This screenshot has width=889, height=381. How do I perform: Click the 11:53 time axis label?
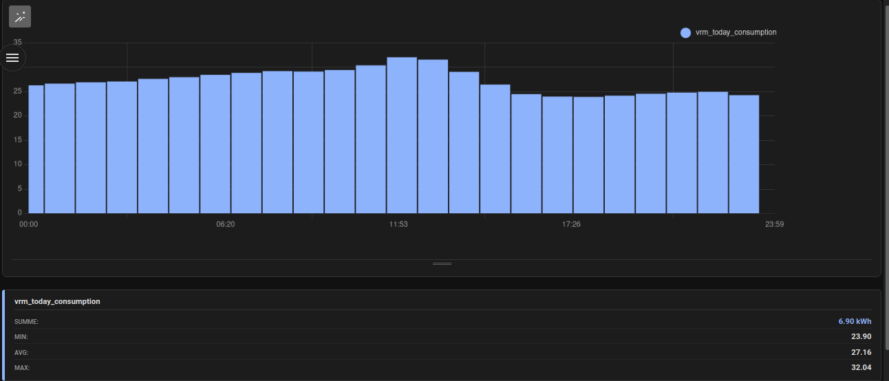click(x=398, y=224)
